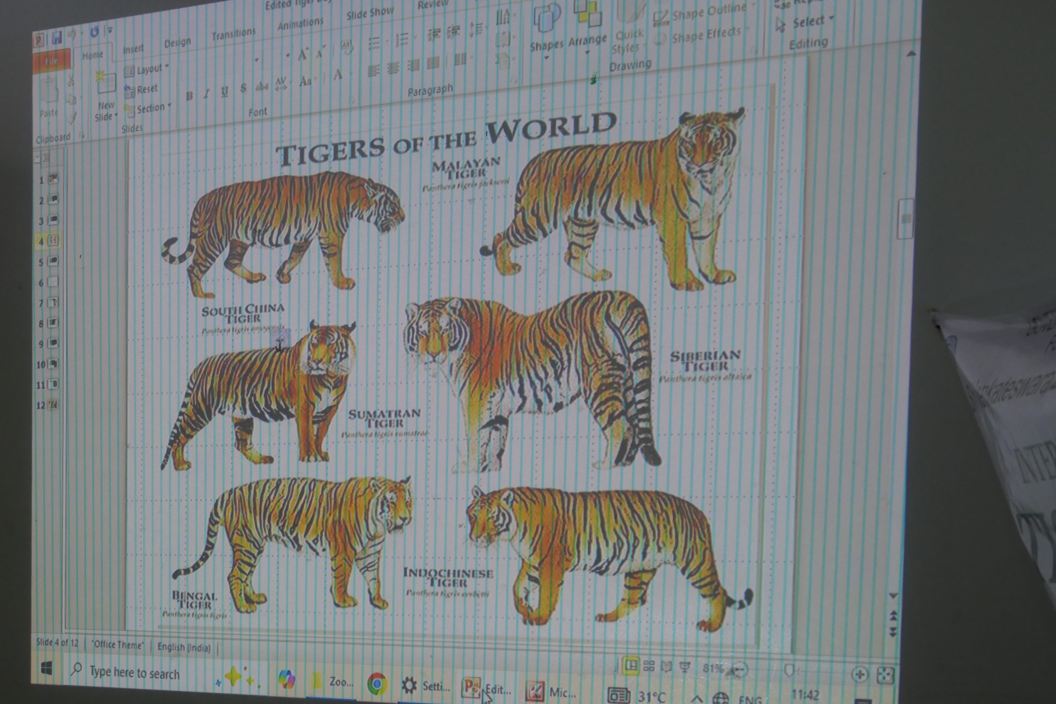Screen dimensions: 1056x704
Task: Toggle Align Text Left
Action: [373, 71]
